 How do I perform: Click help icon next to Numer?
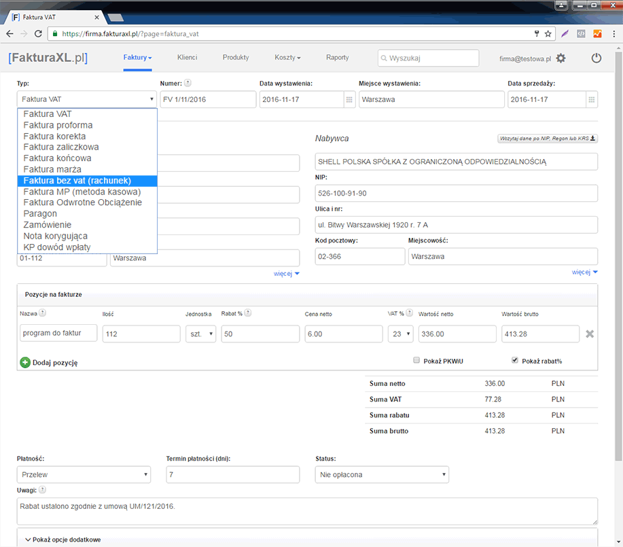(x=188, y=84)
